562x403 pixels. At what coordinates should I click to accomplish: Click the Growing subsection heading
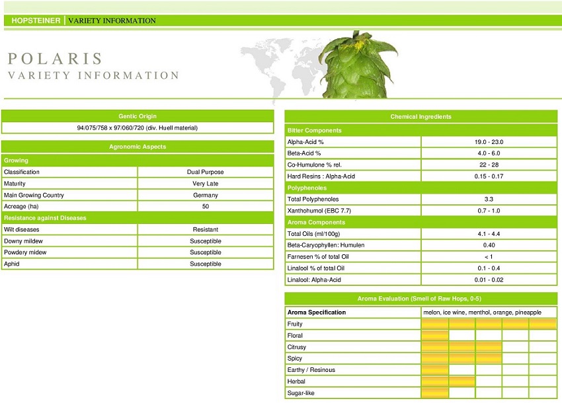16,161
